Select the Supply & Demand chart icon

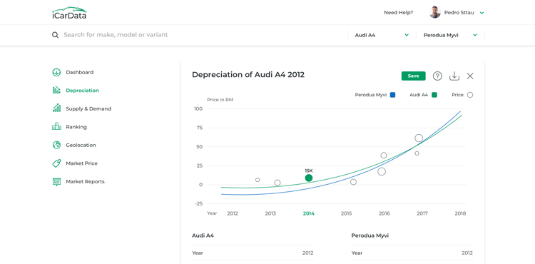pos(56,108)
